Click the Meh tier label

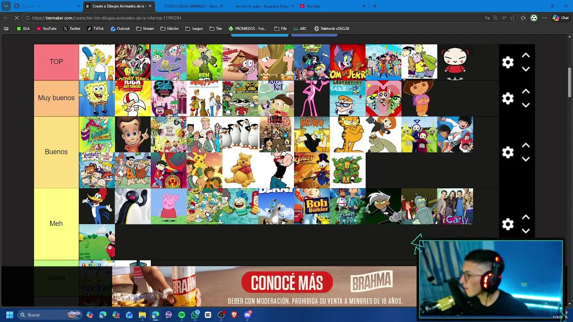(56, 224)
